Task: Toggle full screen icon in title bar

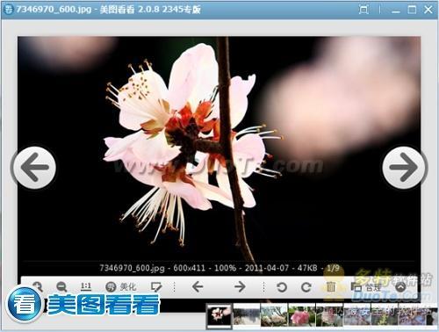Action: click(x=363, y=10)
